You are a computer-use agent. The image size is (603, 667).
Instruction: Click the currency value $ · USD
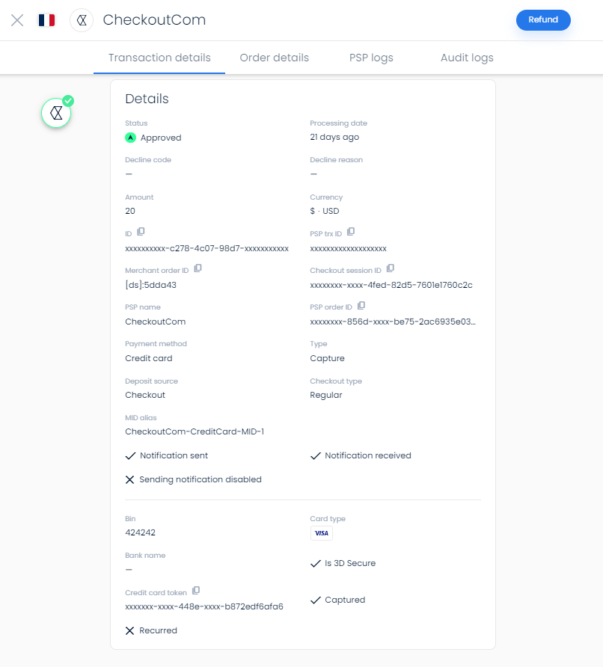click(325, 211)
